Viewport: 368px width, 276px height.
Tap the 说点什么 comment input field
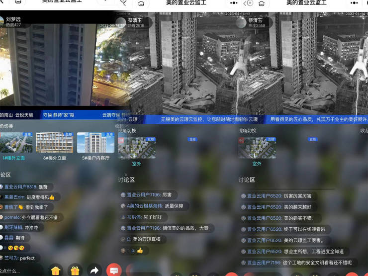click(21, 271)
